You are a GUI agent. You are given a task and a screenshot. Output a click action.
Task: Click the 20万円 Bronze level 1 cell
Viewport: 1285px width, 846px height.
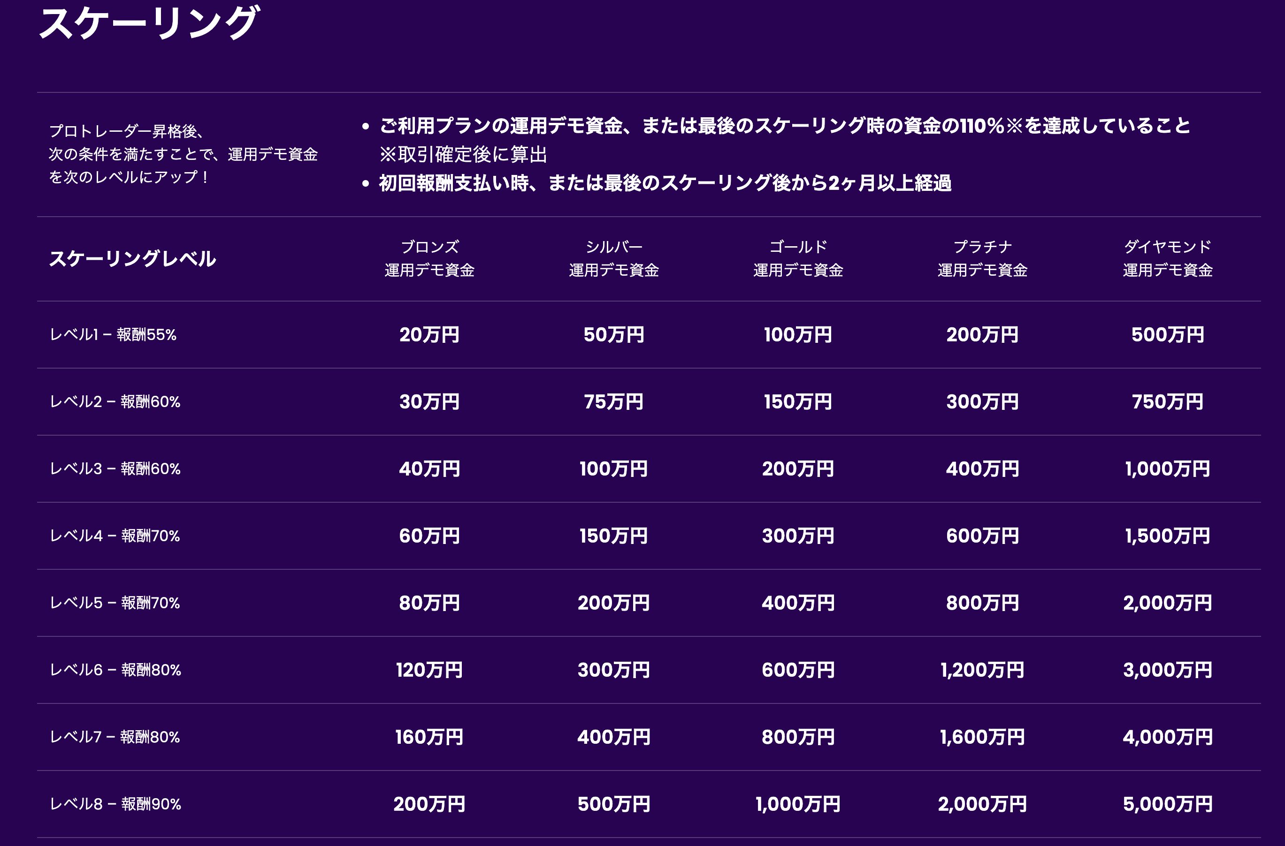(x=429, y=334)
